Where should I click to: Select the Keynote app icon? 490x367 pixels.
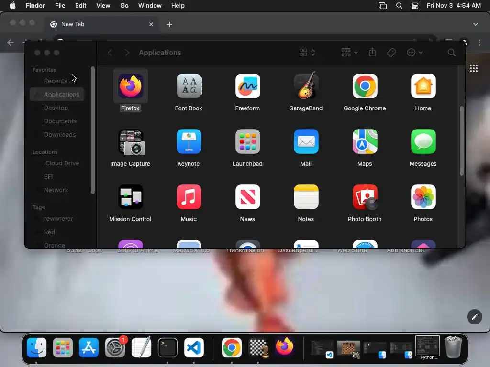pyautogui.click(x=189, y=141)
